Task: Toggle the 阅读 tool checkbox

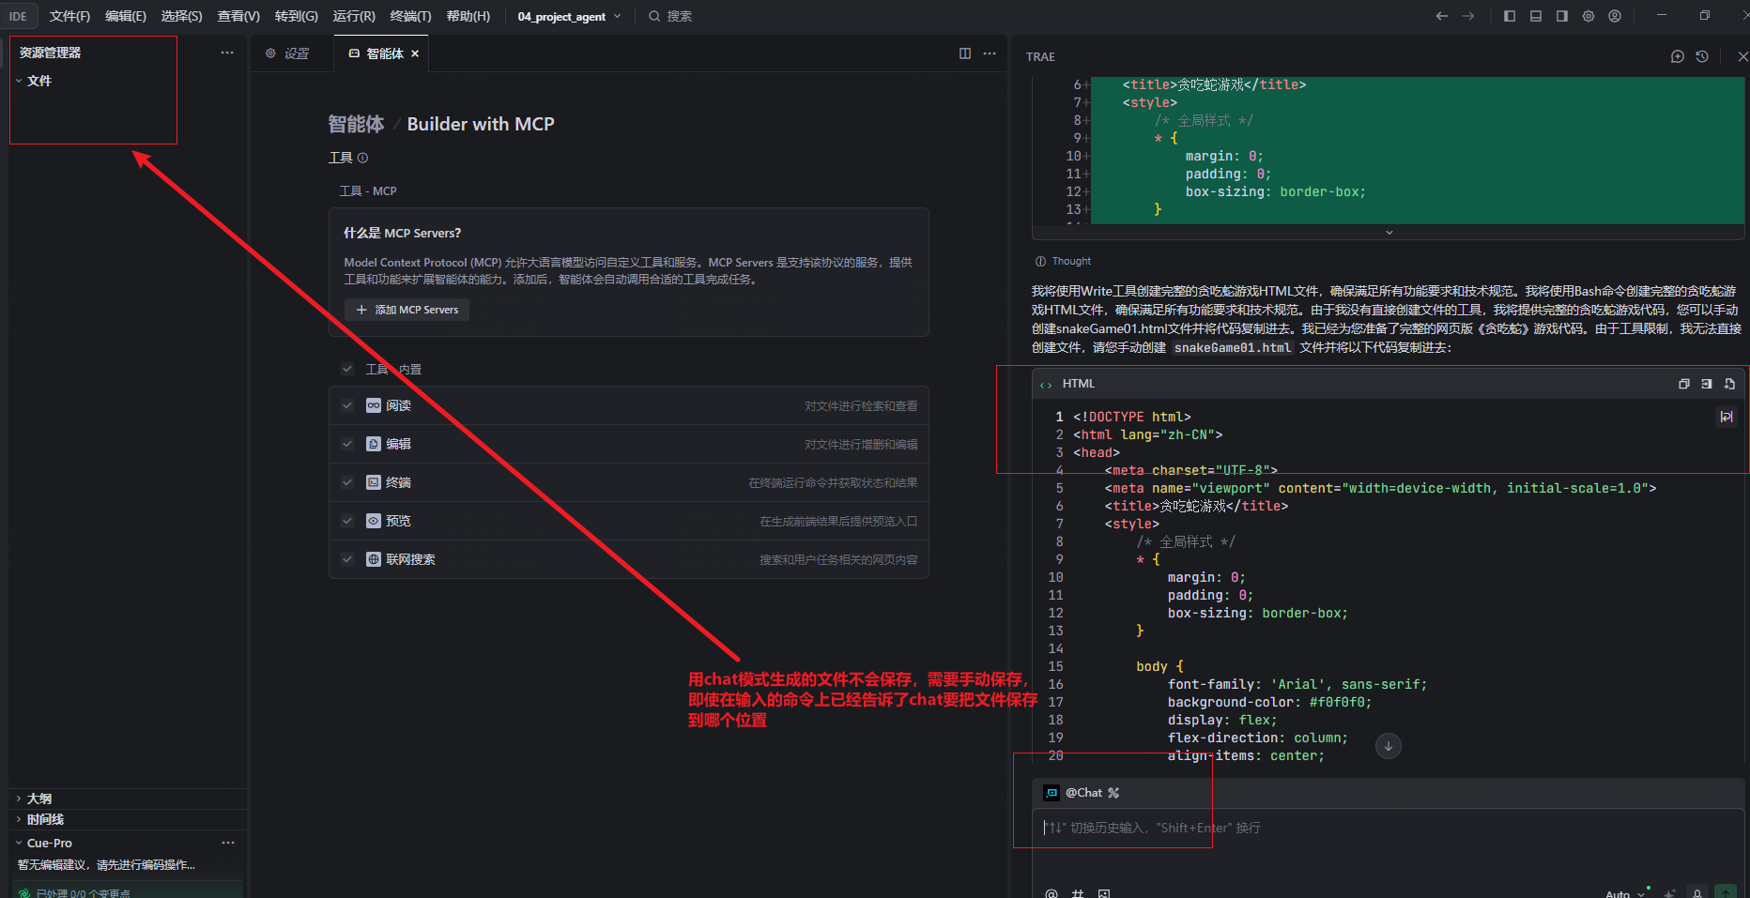Action: point(347,405)
